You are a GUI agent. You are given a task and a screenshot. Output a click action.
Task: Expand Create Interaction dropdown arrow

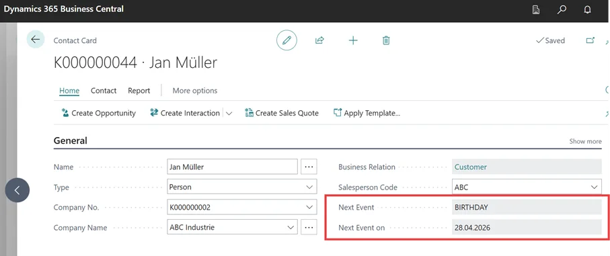click(x=229, y=114)
